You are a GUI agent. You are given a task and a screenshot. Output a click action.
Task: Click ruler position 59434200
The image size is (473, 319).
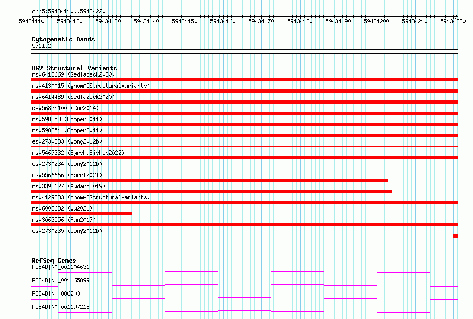(376, 21)
